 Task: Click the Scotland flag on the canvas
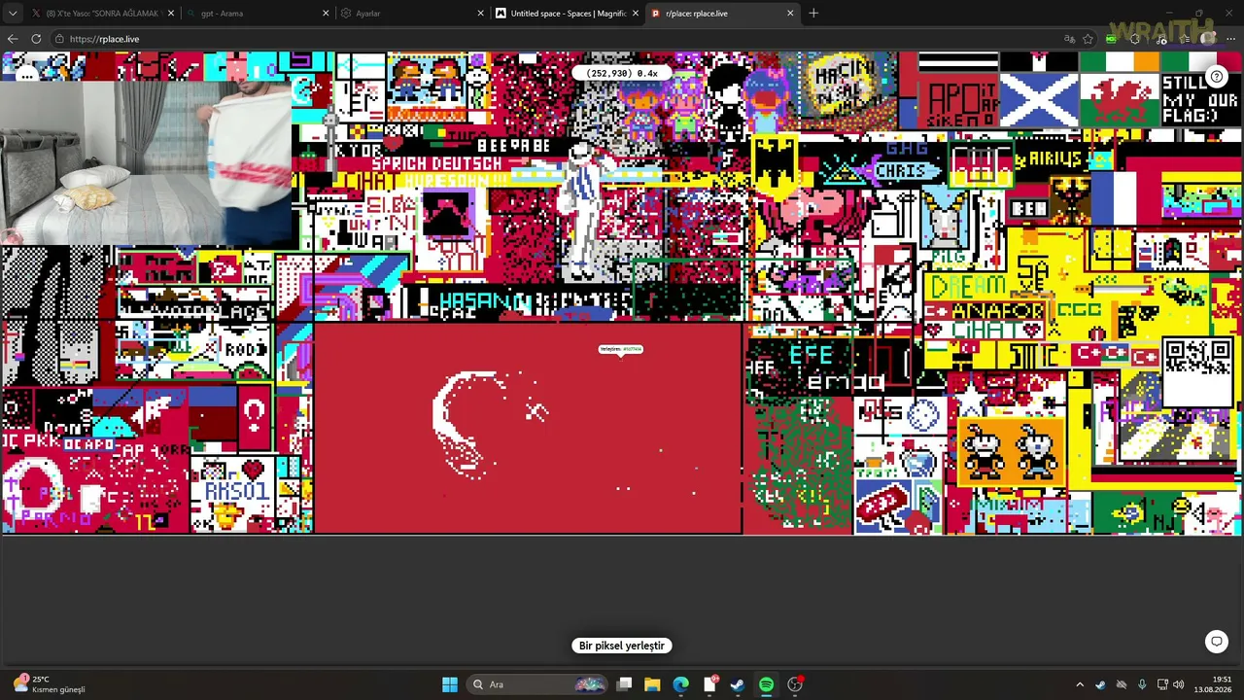1039,99
